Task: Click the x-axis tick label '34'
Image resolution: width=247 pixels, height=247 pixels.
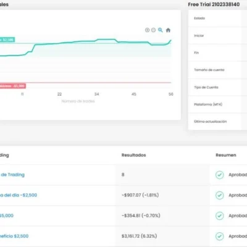Action: [x=96, y=94]
